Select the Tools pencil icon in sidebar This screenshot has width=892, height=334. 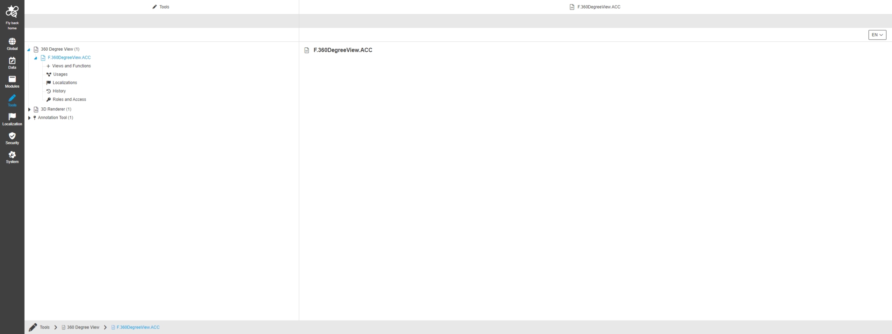point(12,98)
